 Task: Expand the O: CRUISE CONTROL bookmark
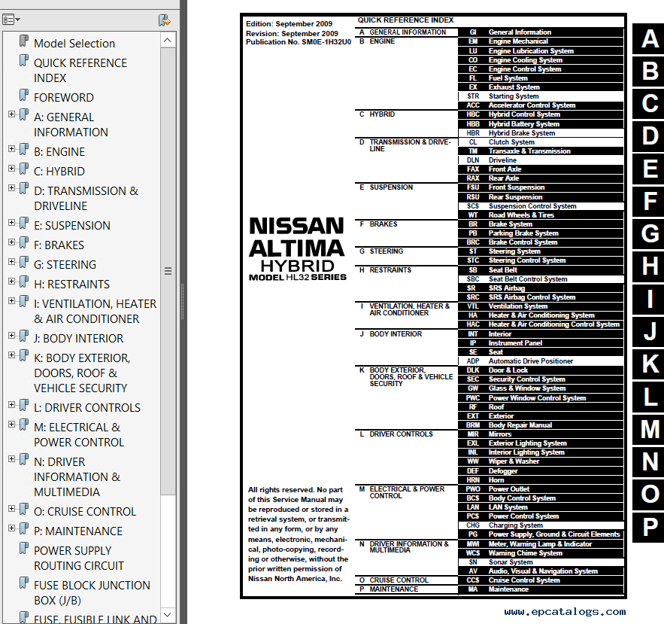coord(11,509)
